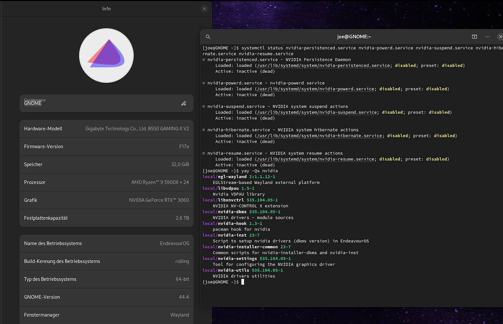This screenshot has height=324, width=503.
Task: Edit the Gerätename using the pencil icon
Action: click(184, 103)
